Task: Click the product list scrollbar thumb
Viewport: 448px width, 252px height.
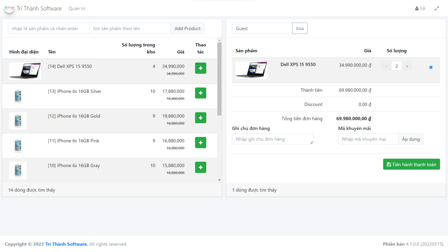Action: coord(220,79)
